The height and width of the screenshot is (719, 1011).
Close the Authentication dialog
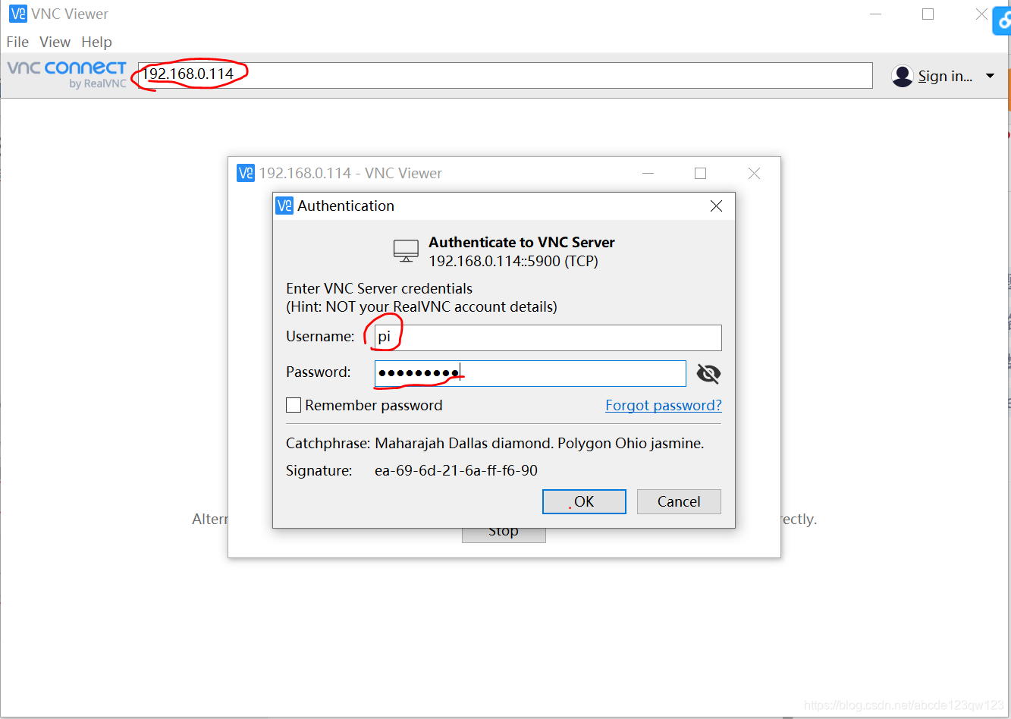click(716, 206)
